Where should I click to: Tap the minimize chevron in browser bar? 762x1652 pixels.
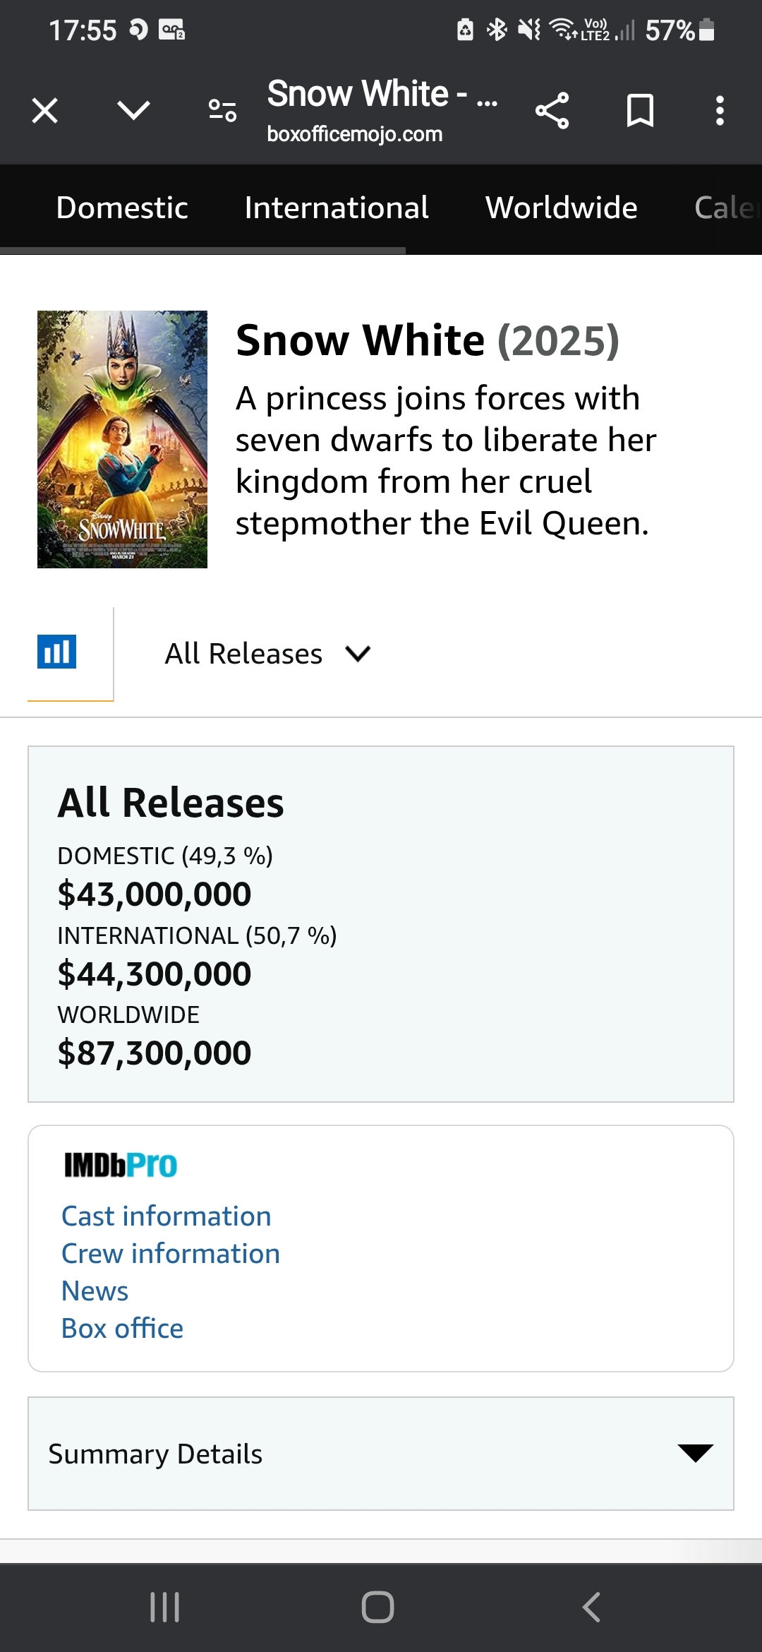click(x=133, y=110)
